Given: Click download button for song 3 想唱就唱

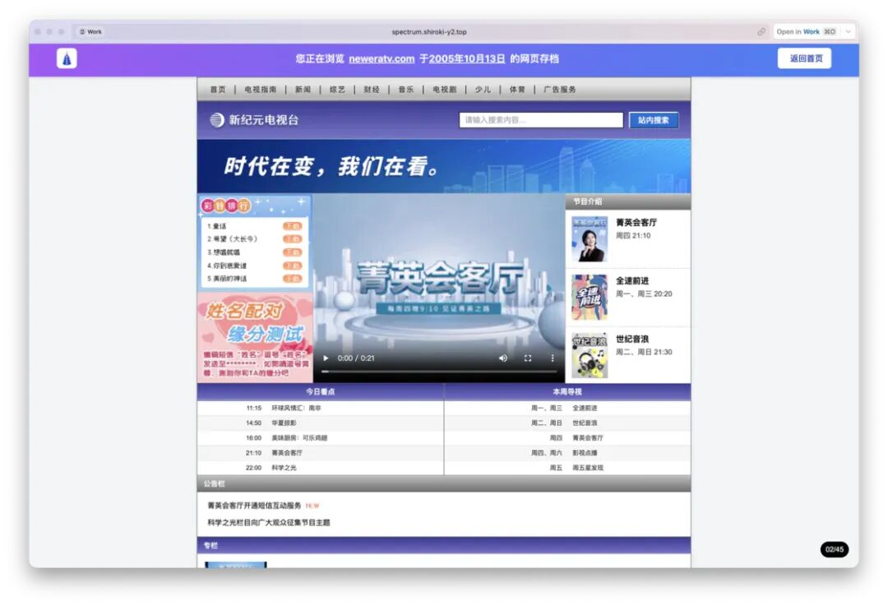Looking at the screenshot, I should click(292, 252).
